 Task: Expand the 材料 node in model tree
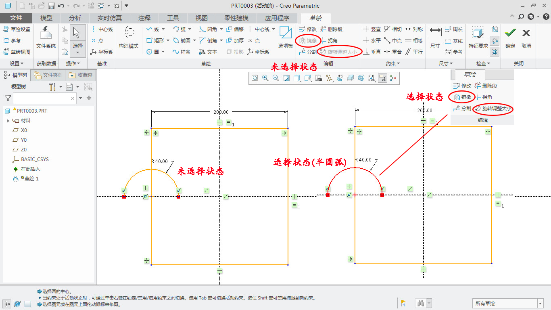(8, 121)
